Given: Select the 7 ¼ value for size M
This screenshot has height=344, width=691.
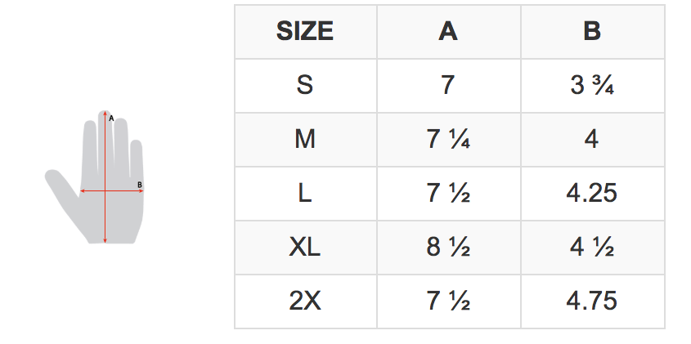Looking at the screenshot, I should pyautogui.click(x=448, y=140).
